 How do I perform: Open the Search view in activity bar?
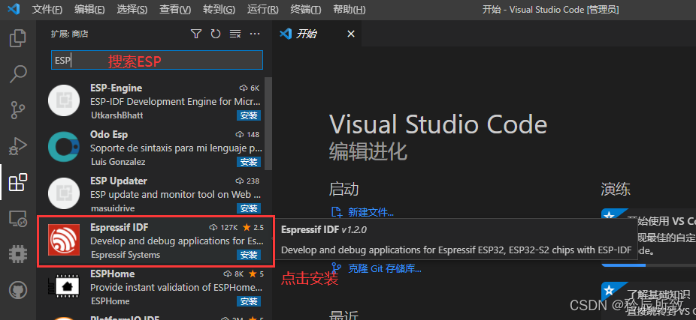[17, 74]
